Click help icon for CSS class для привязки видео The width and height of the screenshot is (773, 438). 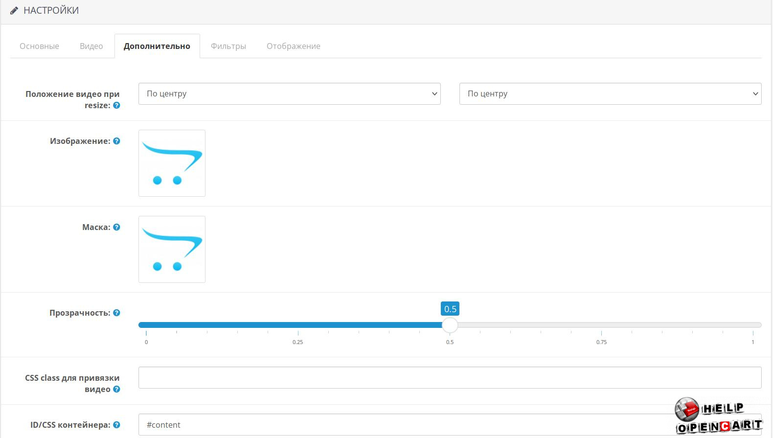116,389
